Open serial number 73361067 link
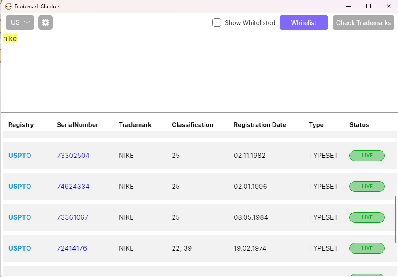Screen dimensions: 398x277 coord(72,217)
